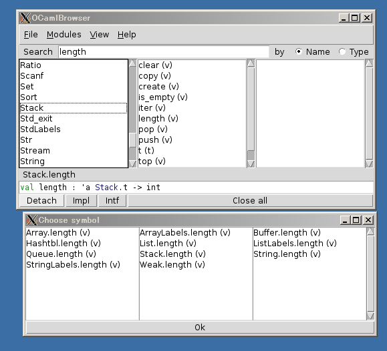Select 'is_empty (v)' in the Stack members
Screen dimensions: 387x351
tap(192, 97)
